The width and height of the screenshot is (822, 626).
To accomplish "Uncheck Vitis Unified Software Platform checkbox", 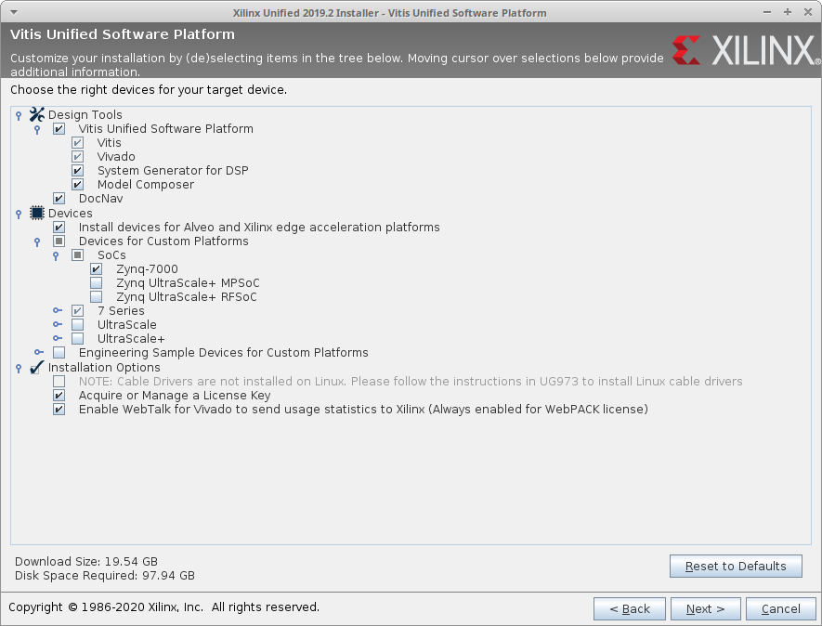I will 59,128.
